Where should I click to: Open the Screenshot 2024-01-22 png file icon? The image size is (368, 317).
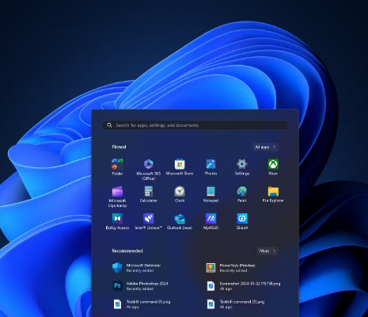pyautogui.click(x=211, y=286)
